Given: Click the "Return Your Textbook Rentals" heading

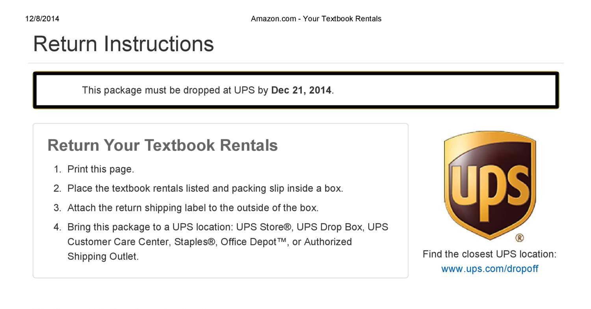Looking at the screenshot, I should tap(162, 145).
